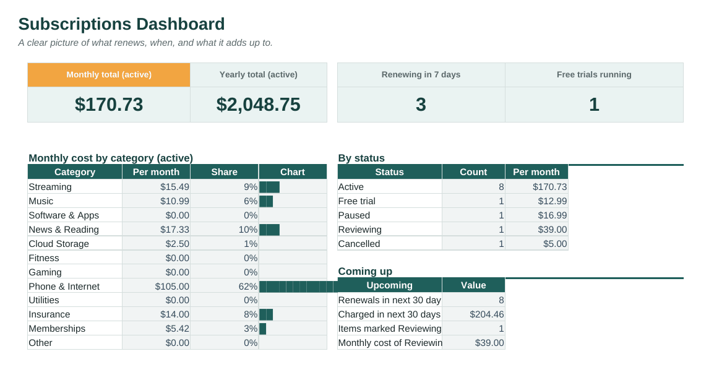Select the Paused status cell

[x=389, y=215]
